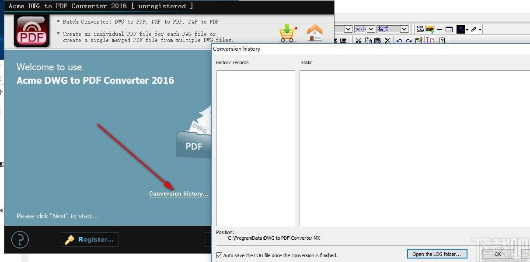This screenshot has width=530, height=262.
Task: Insert a horizontal line in the editor
Action: click(439, 29)
